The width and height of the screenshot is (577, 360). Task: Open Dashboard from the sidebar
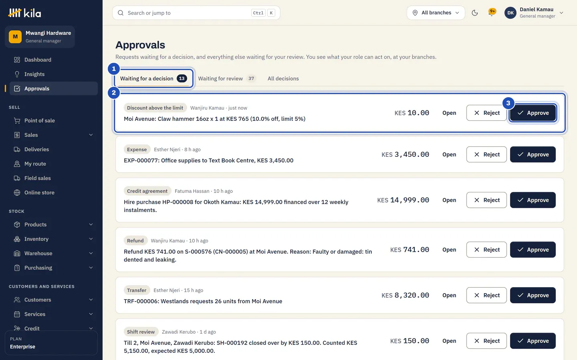click(x=51, y=60)
